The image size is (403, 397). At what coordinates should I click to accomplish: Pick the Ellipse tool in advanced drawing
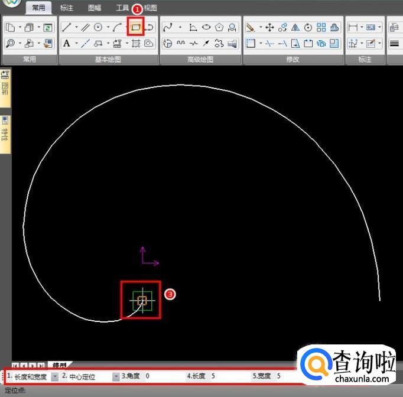click(206, 27)
